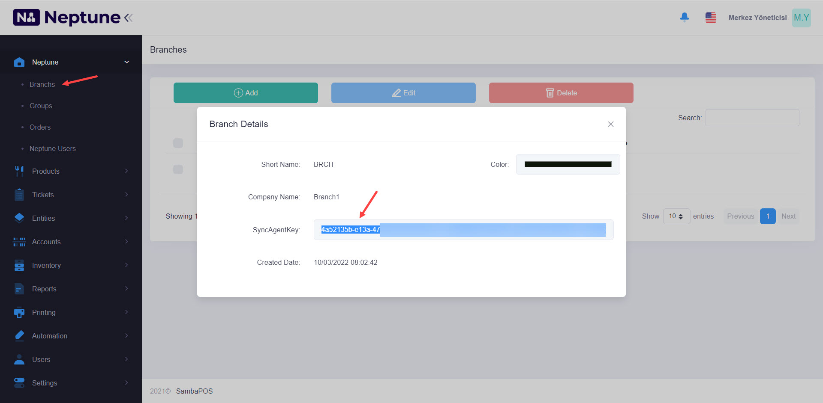Image resolution: width=823 pixels, height=403 pixels.
Task: Open the Tickets section icon
Action: 19,194
